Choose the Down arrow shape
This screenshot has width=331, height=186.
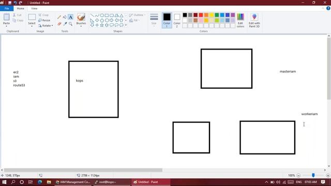coord(92,25)
